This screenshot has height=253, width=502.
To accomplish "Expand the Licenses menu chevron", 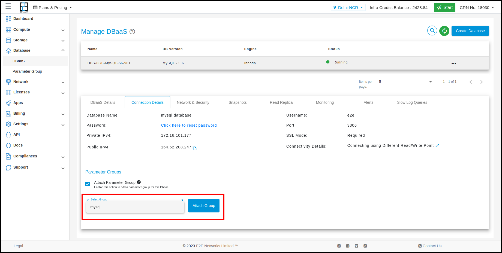I will 63,93.
